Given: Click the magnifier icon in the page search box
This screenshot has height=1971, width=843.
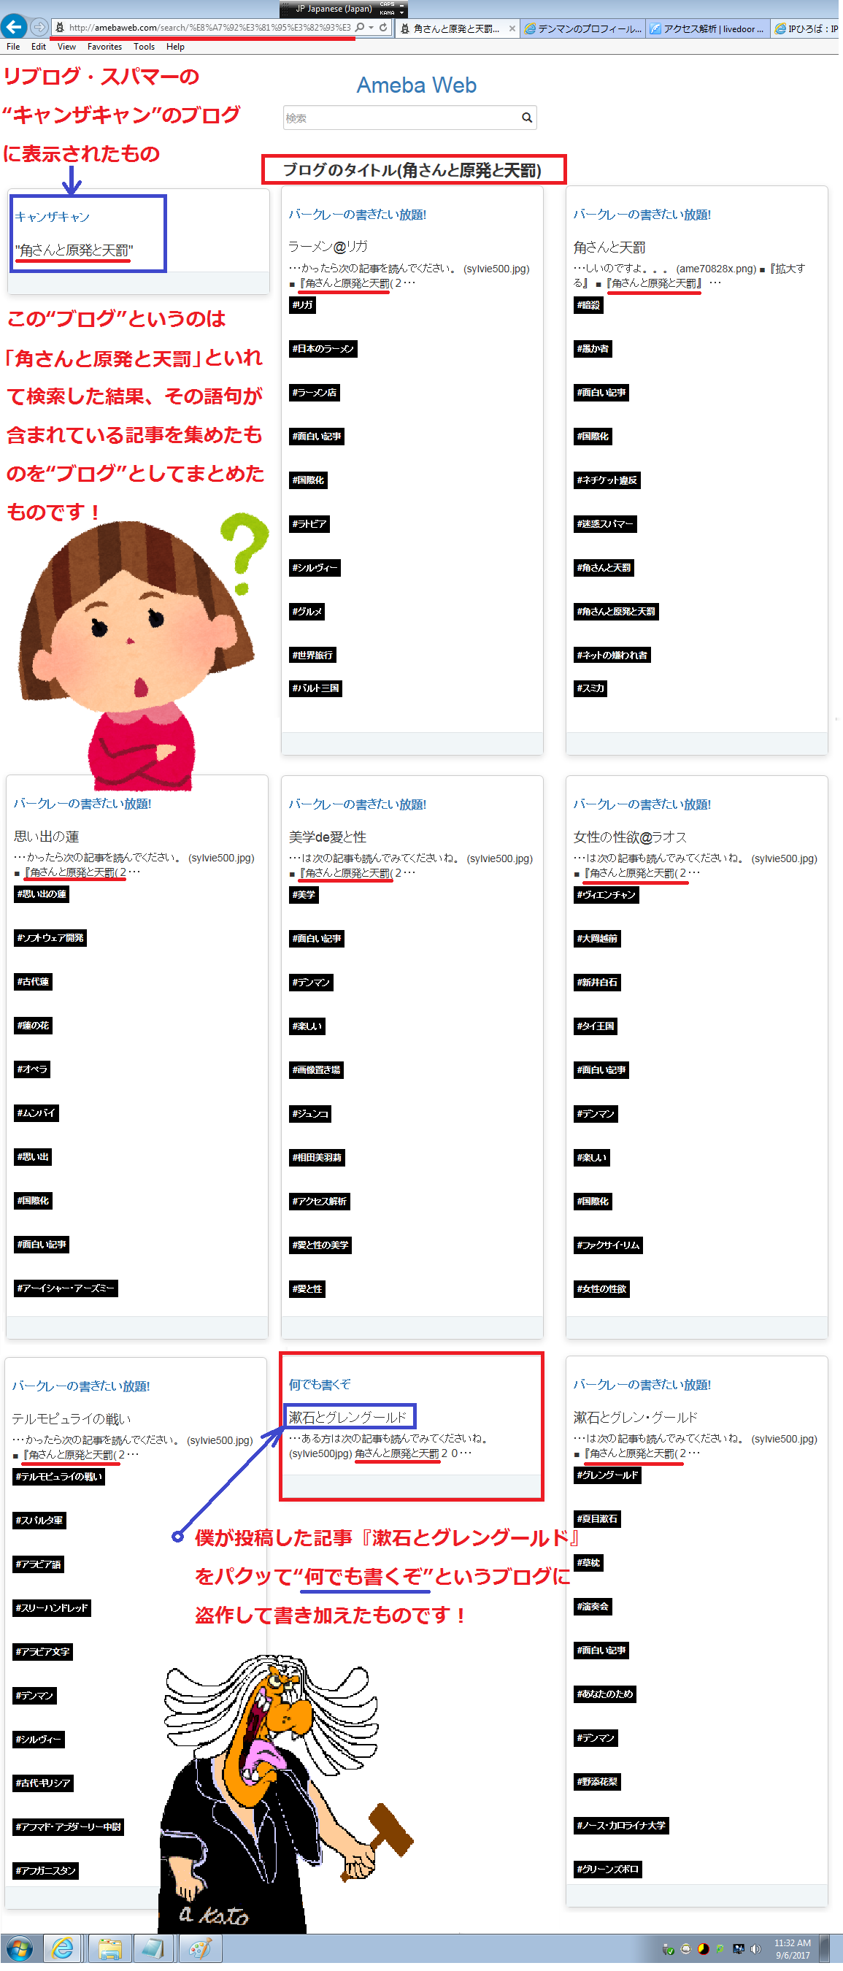Looking at the screenshot, I should pyautogui.click(x=526, y=118).
